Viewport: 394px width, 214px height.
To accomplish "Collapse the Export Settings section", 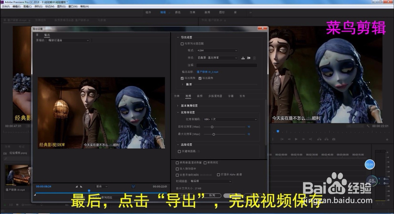I will pyautogui.click(x=178, y=37).
